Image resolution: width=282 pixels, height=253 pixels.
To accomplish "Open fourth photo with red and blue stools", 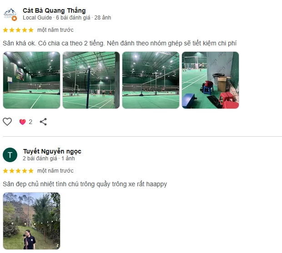I will point(211,80).
